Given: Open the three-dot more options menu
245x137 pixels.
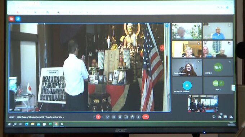Looking at the screenshot, I should point(138,117).
